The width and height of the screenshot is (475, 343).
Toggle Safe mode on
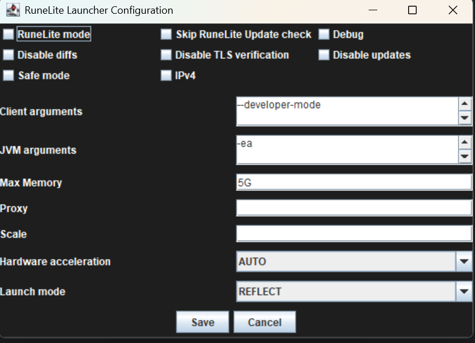click(9, 75)
